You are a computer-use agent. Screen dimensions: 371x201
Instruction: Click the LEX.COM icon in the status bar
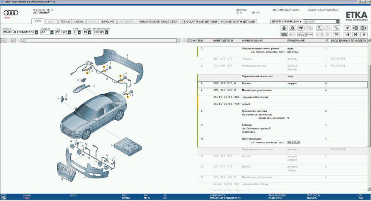click(x=3, y=197)
